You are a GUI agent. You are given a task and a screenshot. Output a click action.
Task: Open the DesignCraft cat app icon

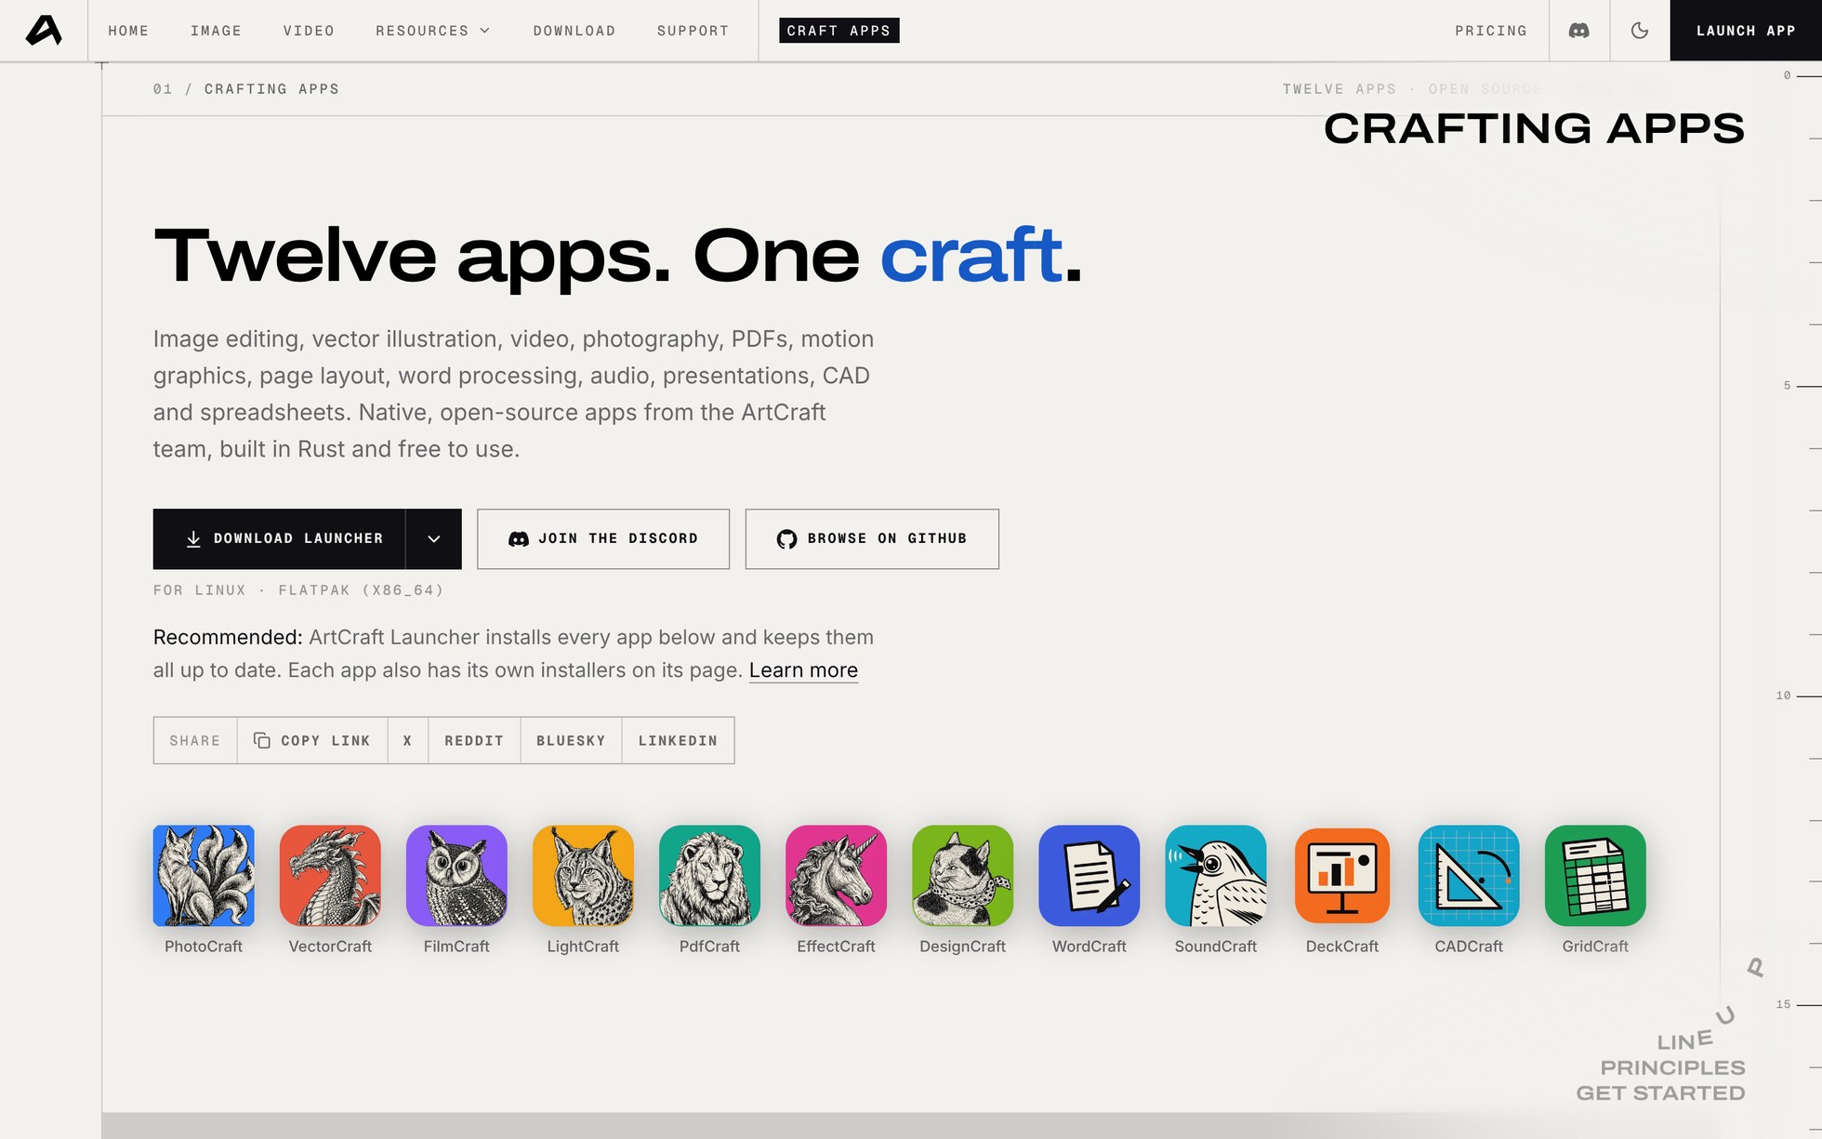tap(962, 875)
